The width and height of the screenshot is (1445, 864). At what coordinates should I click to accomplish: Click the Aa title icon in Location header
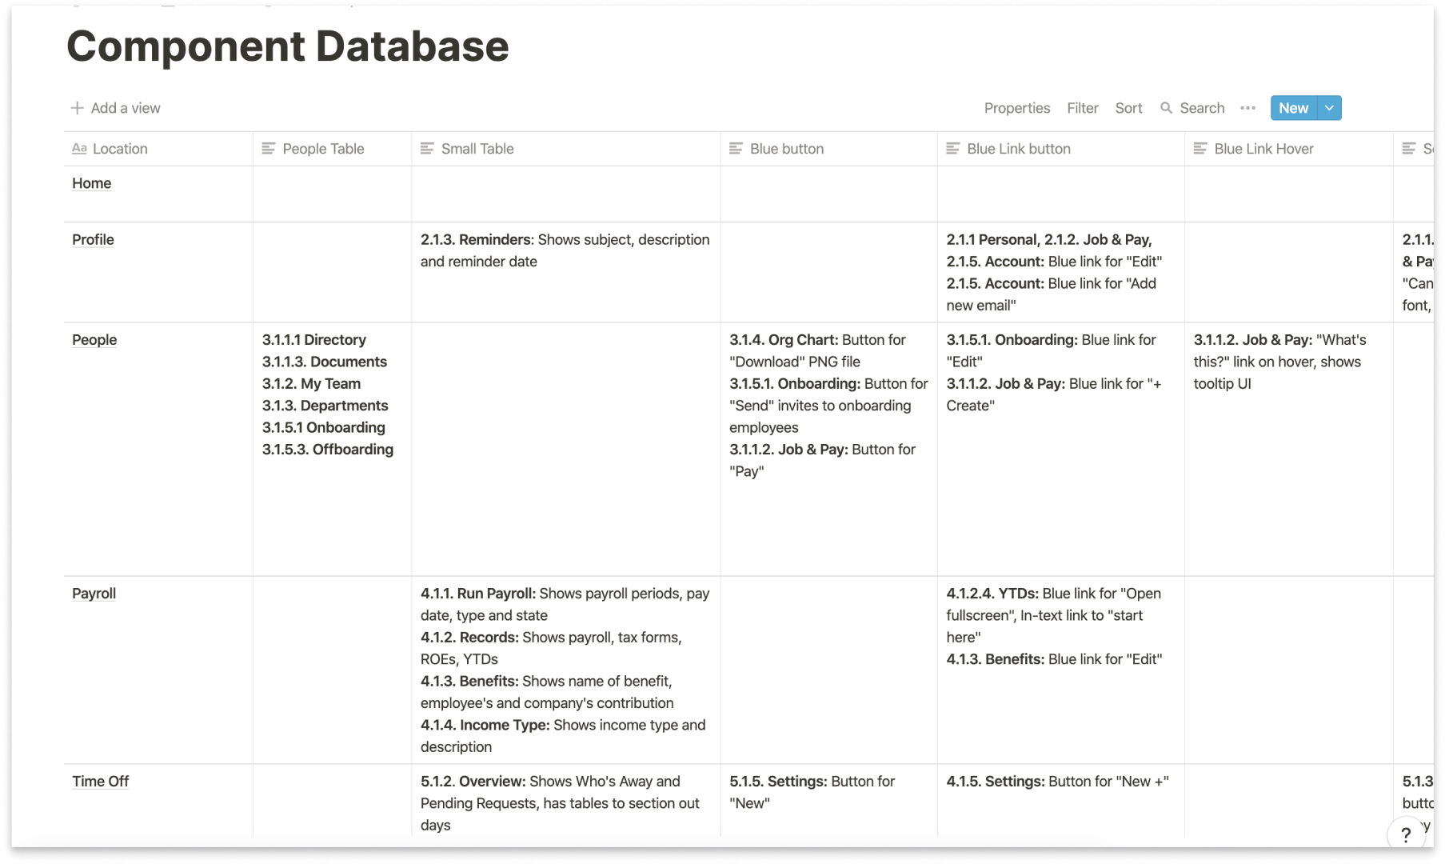(79, 149)
